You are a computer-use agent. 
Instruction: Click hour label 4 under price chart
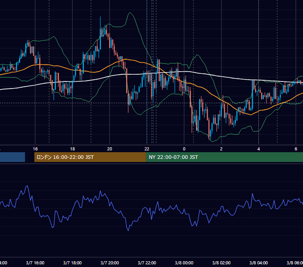tap(258, 149)
